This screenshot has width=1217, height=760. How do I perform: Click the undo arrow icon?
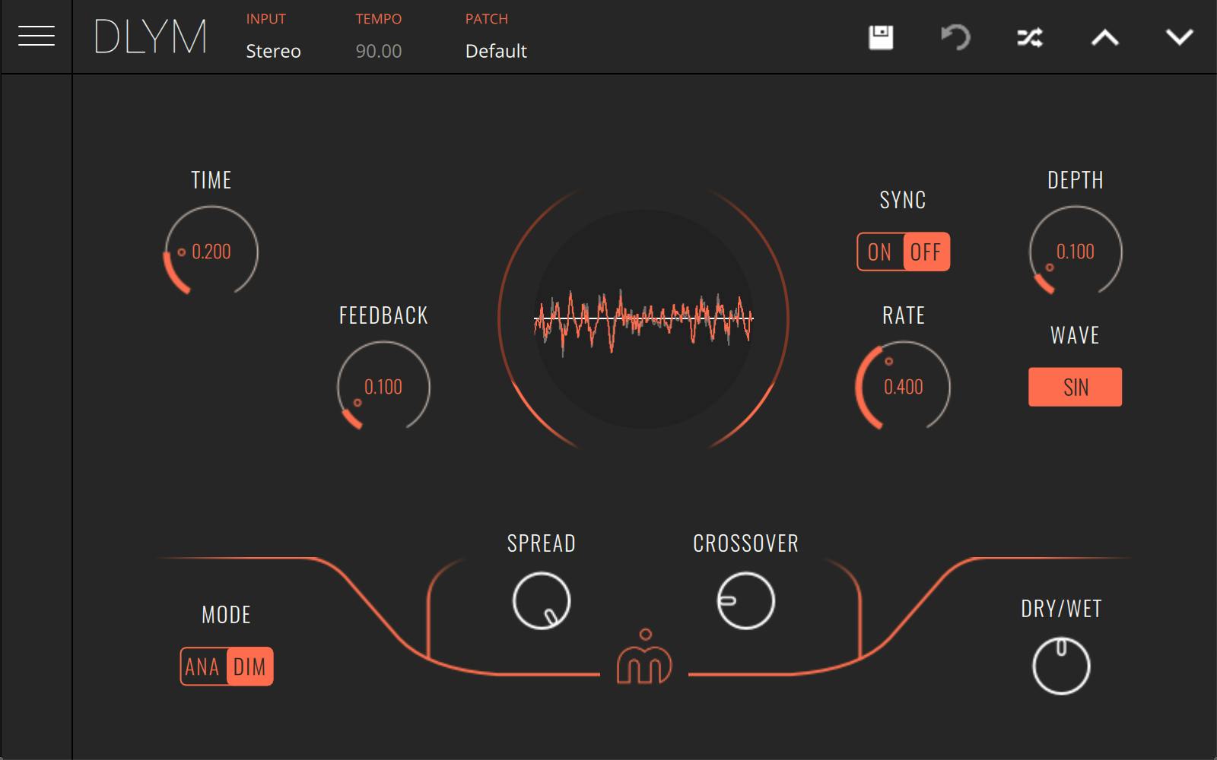pyautogui.click(x=955, y=36)
